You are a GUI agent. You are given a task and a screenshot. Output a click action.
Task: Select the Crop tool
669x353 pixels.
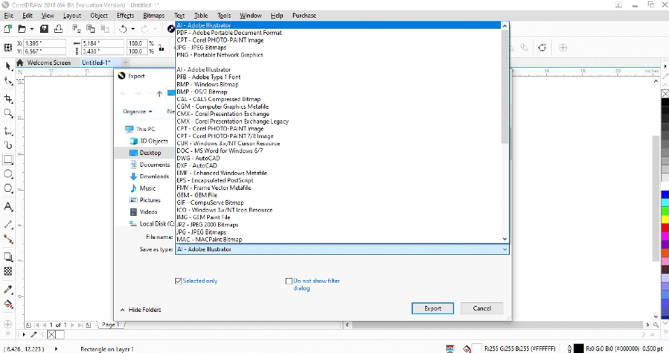[8, 98]
